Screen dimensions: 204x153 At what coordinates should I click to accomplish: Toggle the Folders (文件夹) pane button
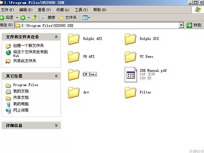click(x=68, y=18)
